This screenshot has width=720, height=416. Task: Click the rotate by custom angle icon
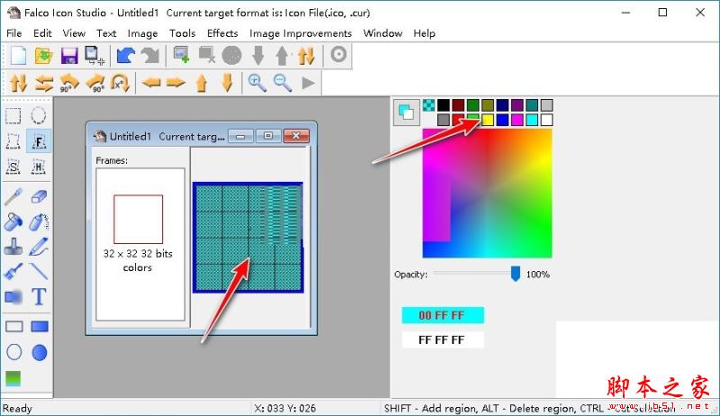click(x=121, y=83)
